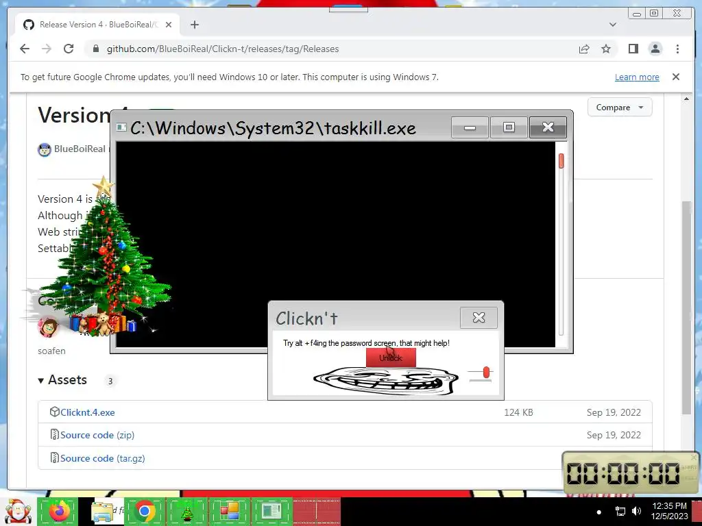Open File Explorer from the taskbar
This screenshot has width=702, height=526.
[x=102, y=512]
